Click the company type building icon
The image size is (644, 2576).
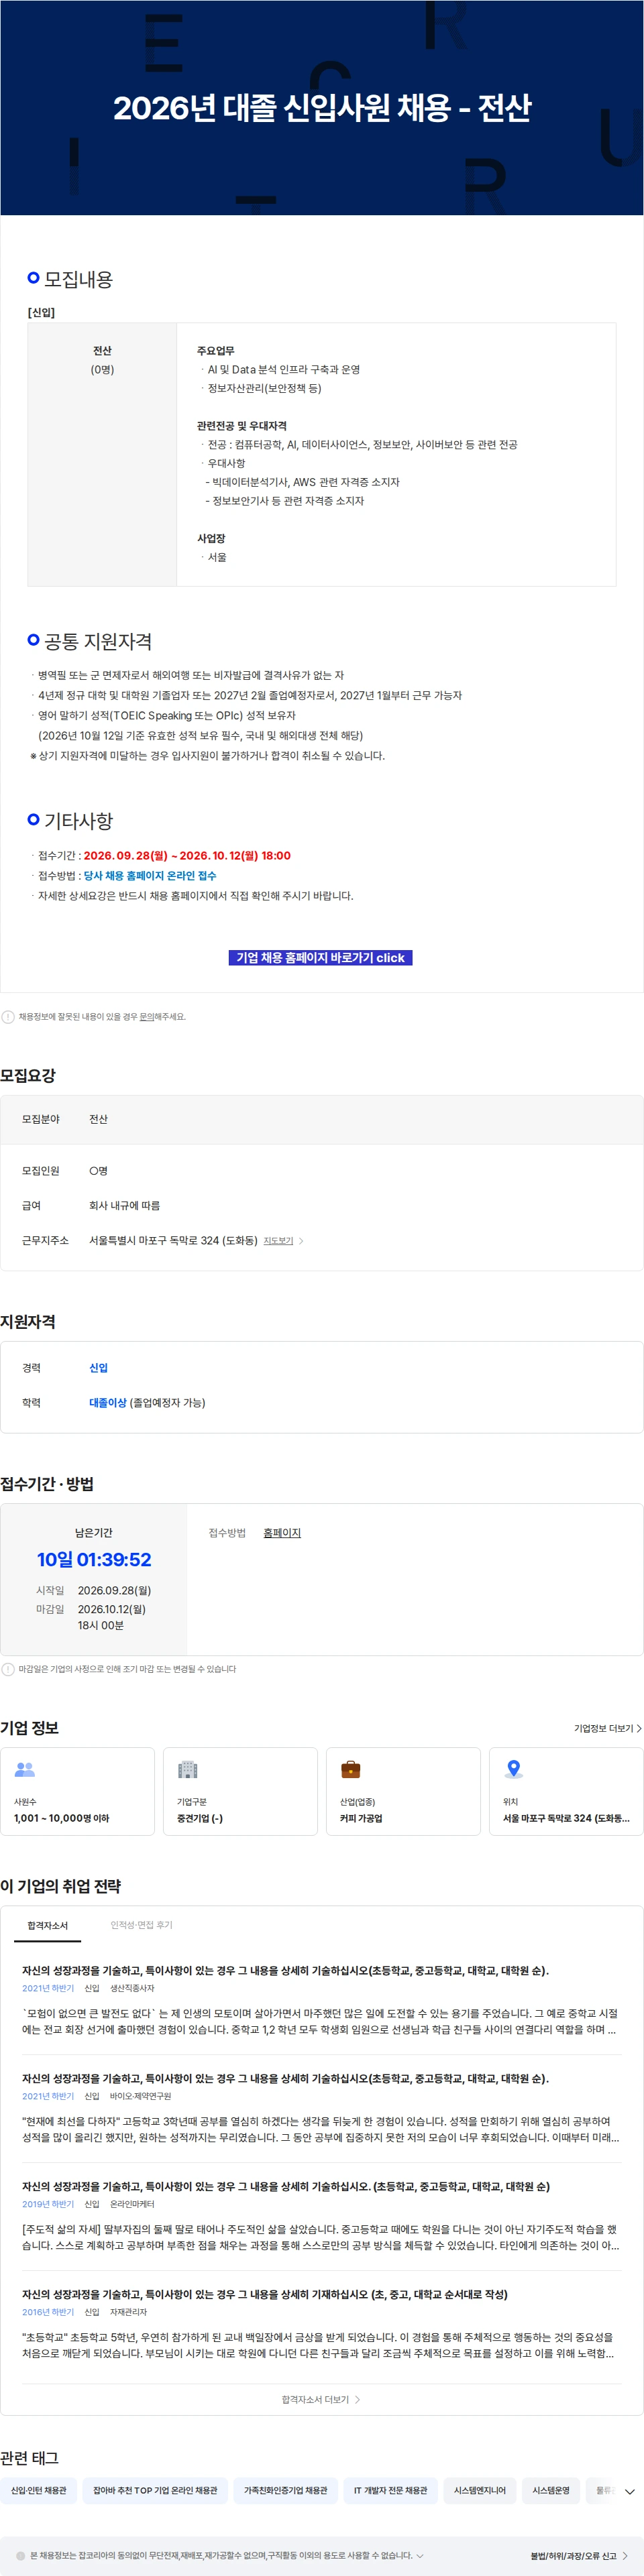(x=187, y=1769)
